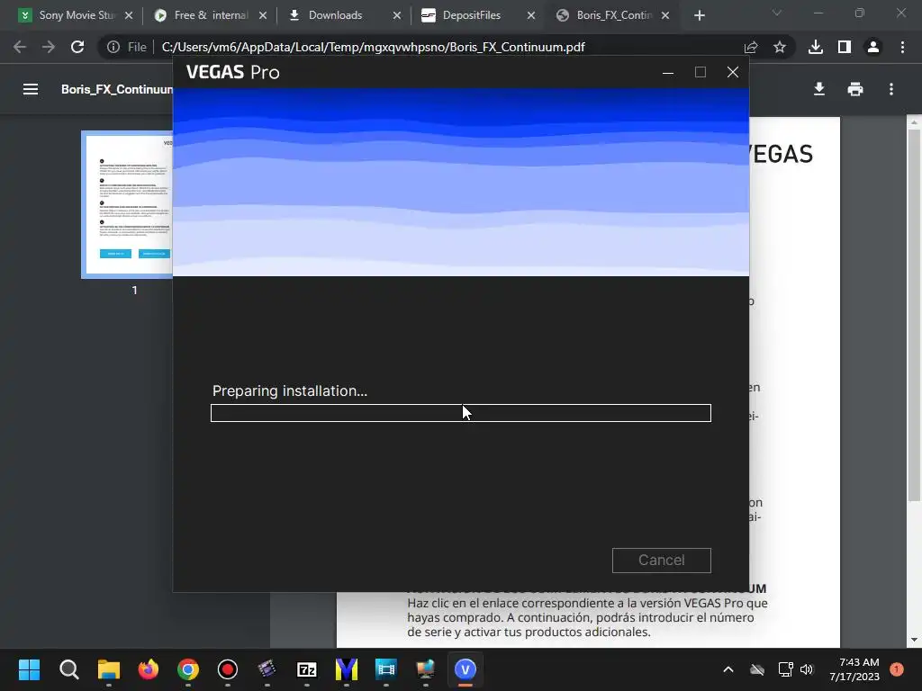The width and height of the screenshot is (922, 691).
Task: Open the network status tray icon
Action: point(785,669)
